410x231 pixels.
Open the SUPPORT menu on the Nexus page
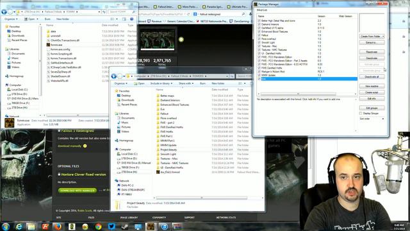tap(190, 218)
